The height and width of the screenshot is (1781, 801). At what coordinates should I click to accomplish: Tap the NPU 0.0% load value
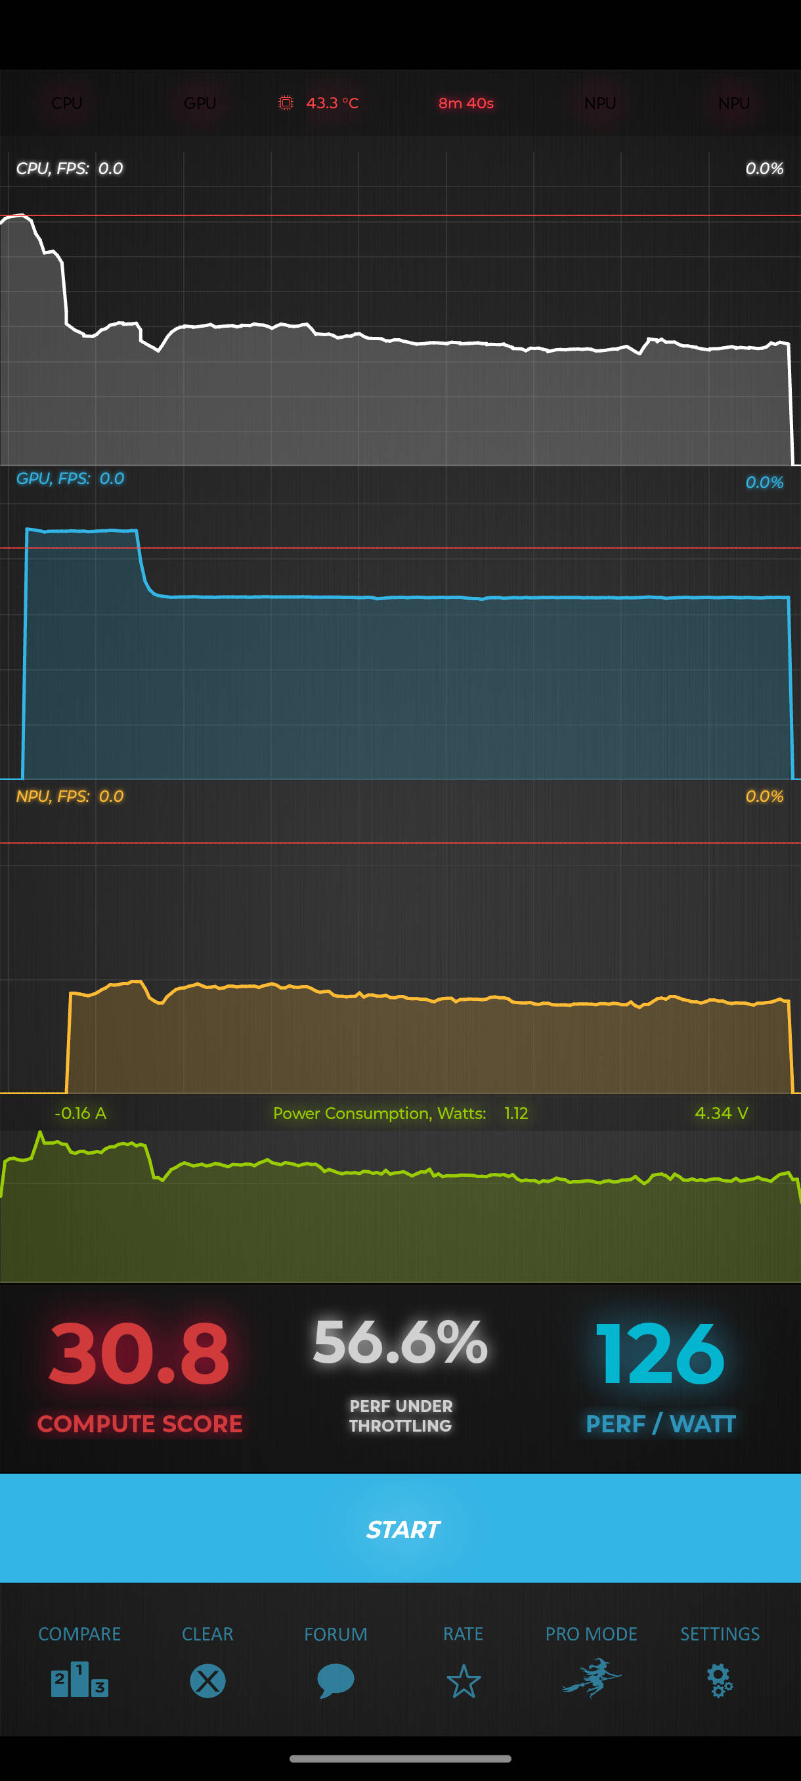[x=764, y=797]
